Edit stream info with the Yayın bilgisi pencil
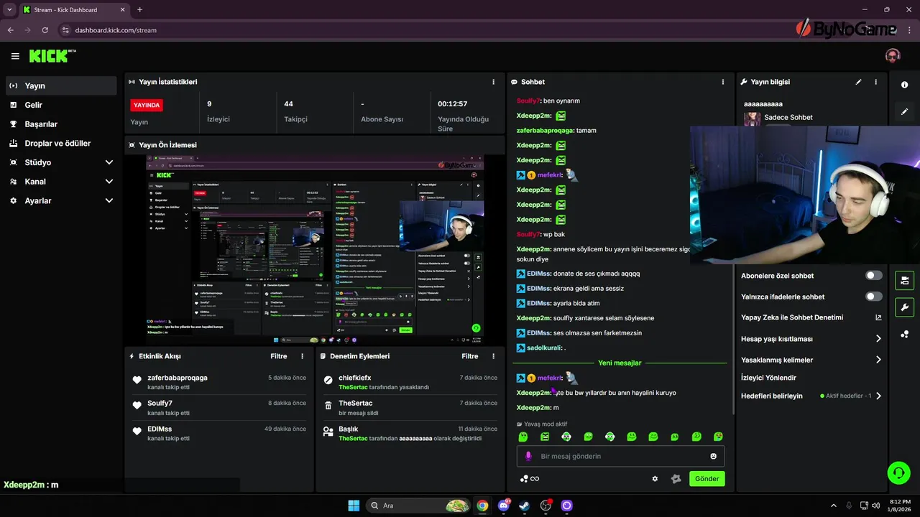This screenshot has width=920, height=517. pos(858,82)
